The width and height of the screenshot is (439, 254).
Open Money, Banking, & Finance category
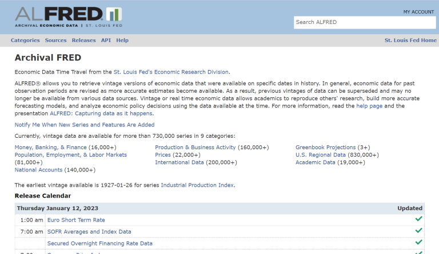tap(50, 148)
